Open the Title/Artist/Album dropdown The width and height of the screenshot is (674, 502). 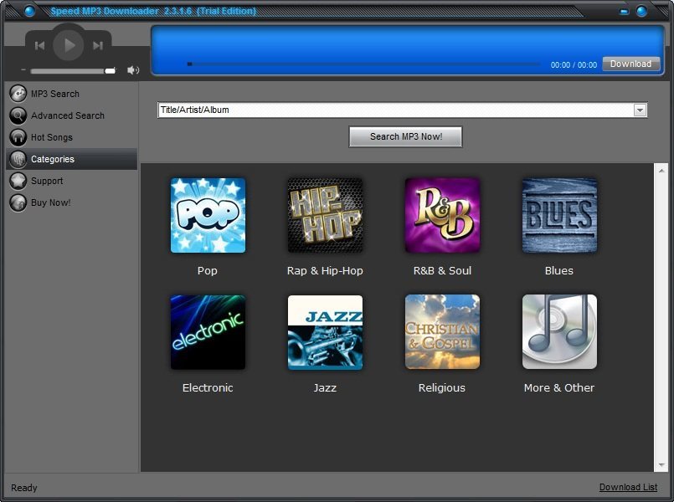point(639,110)
